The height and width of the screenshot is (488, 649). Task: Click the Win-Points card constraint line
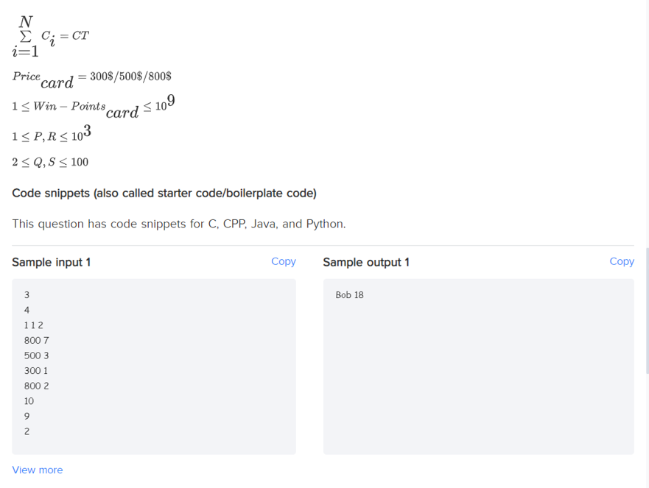pos(94,107)
